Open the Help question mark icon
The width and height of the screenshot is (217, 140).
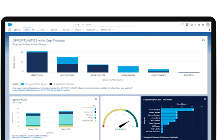[195, 25]
